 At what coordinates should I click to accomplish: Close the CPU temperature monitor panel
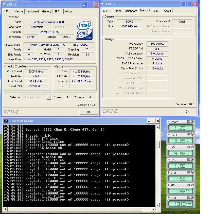[x=192, y=172]
